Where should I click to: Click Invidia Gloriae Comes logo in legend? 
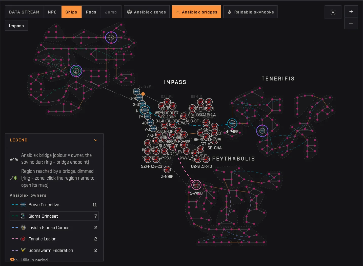(x=23, y=227)
